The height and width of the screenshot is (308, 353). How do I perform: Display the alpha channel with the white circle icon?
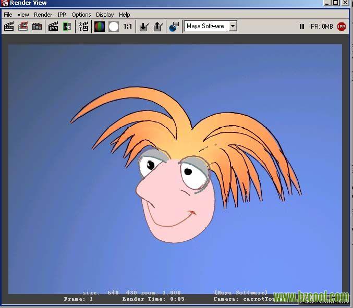click(114, 27)
